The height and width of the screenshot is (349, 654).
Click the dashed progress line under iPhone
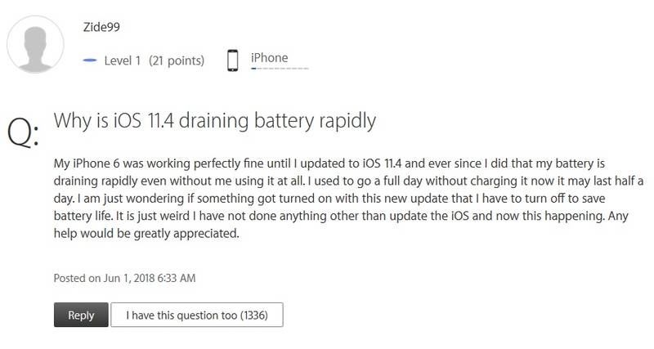[280, 69]
